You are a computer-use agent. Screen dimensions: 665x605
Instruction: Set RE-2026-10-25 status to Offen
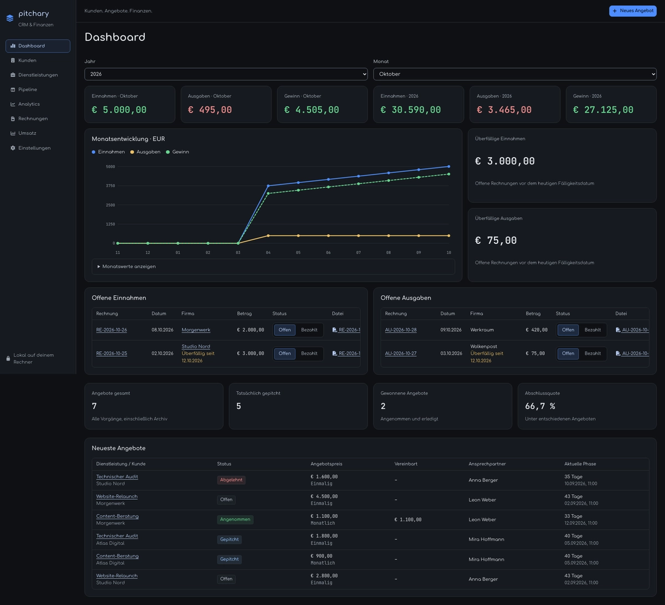pyautogui.click(x=285, y=353)
